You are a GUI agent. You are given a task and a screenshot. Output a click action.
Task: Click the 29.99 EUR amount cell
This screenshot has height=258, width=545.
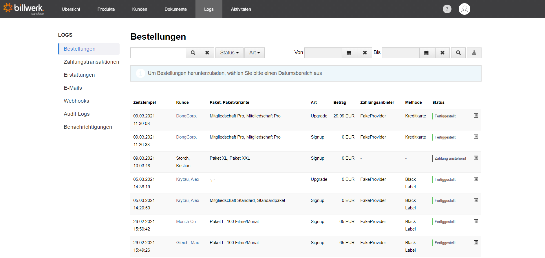(344, 116)
